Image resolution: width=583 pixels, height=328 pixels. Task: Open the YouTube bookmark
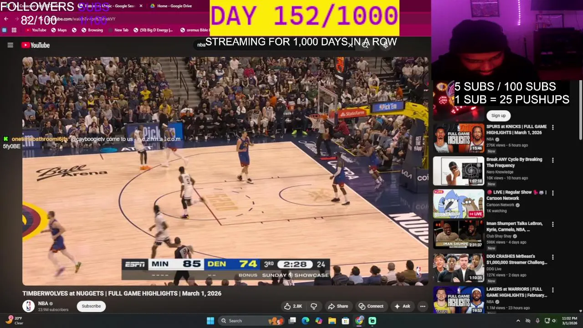coord(36,30)
